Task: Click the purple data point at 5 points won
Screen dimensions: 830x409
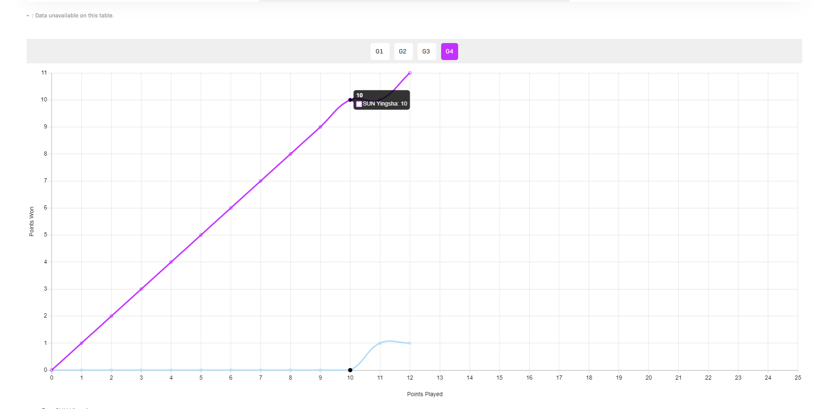Action: click(x=201, y=235)
